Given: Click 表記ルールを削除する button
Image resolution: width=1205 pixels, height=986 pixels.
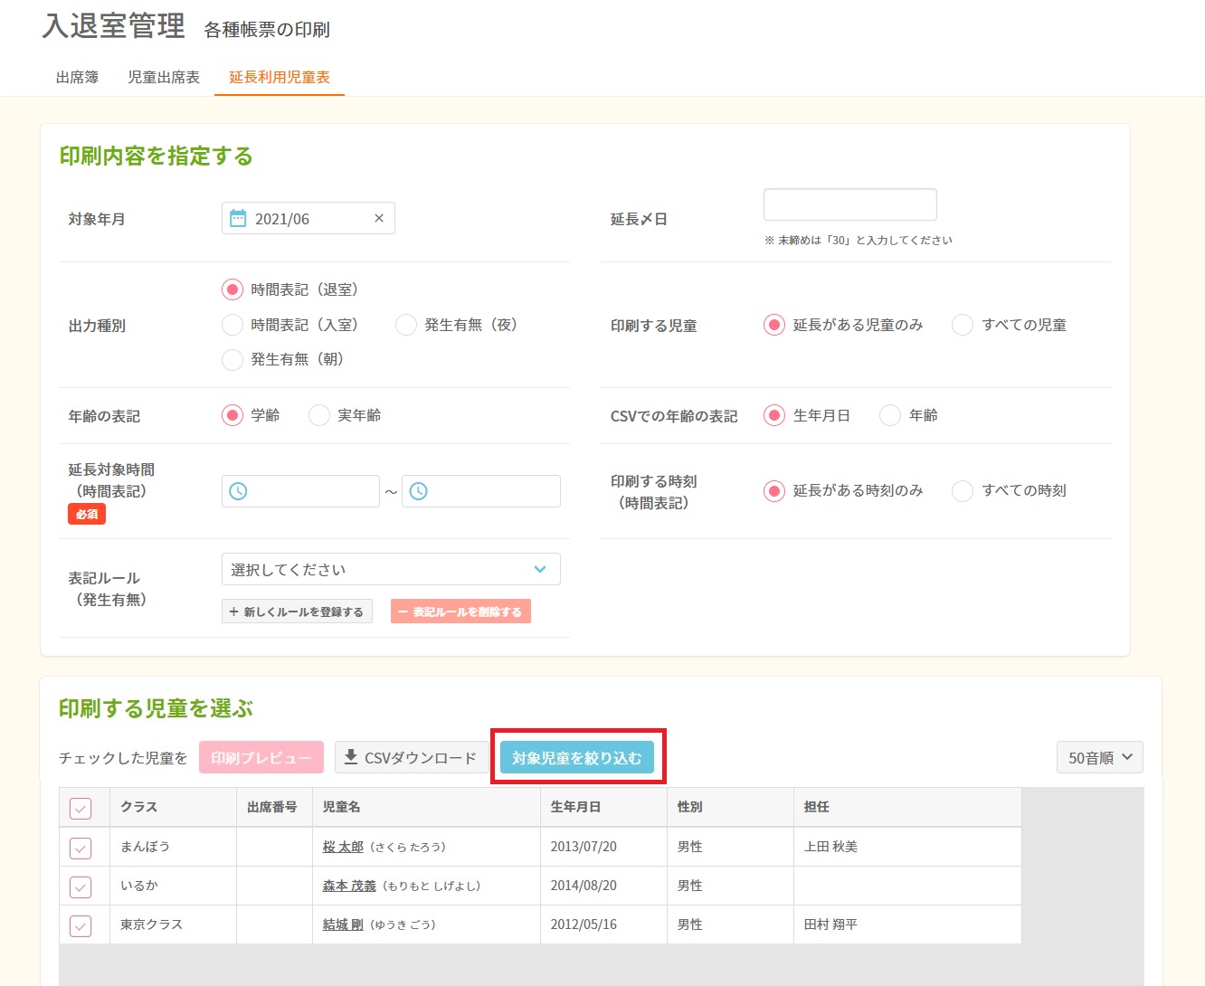Looking at the screenshot, I should (460, 612).
